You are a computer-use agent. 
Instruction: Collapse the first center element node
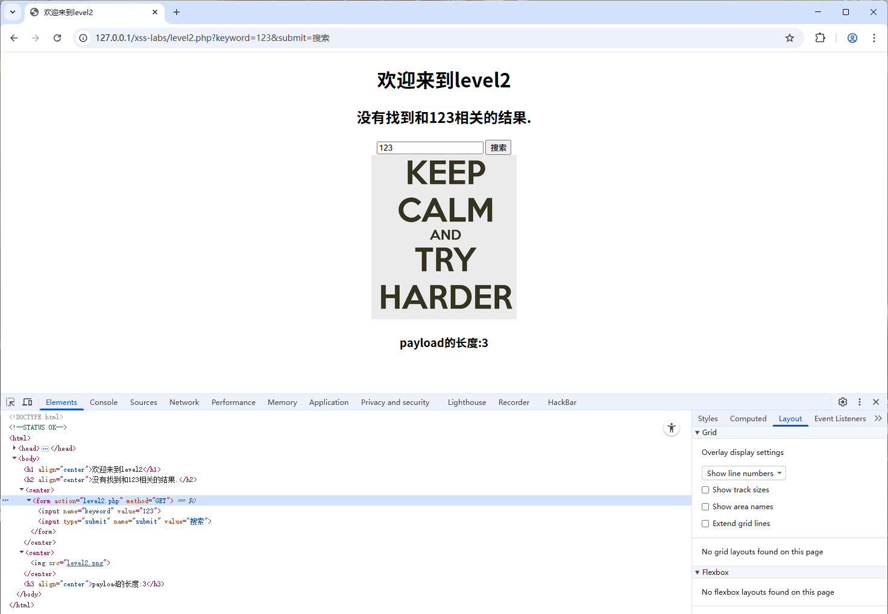click(x=21, y=490)
